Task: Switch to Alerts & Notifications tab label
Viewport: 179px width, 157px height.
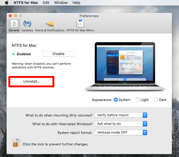Action: point(50,30)
